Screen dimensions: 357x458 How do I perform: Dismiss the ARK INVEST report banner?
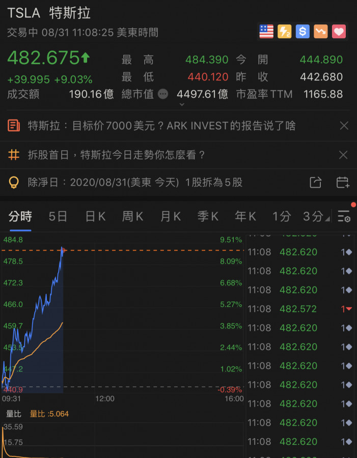[344, 126]
